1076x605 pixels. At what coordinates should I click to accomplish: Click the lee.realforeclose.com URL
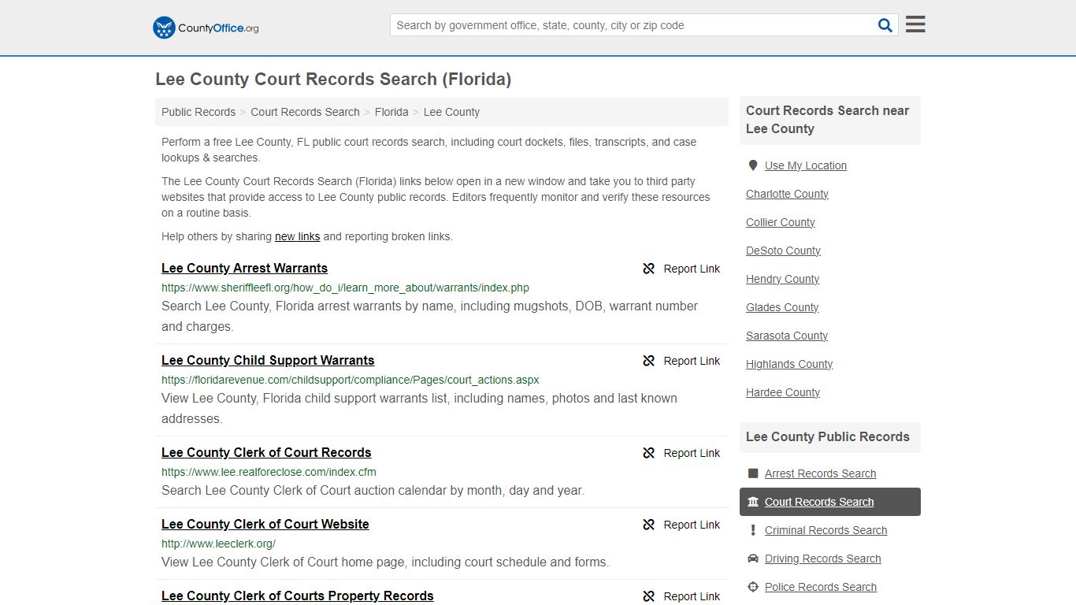click(x=269, y=472)
